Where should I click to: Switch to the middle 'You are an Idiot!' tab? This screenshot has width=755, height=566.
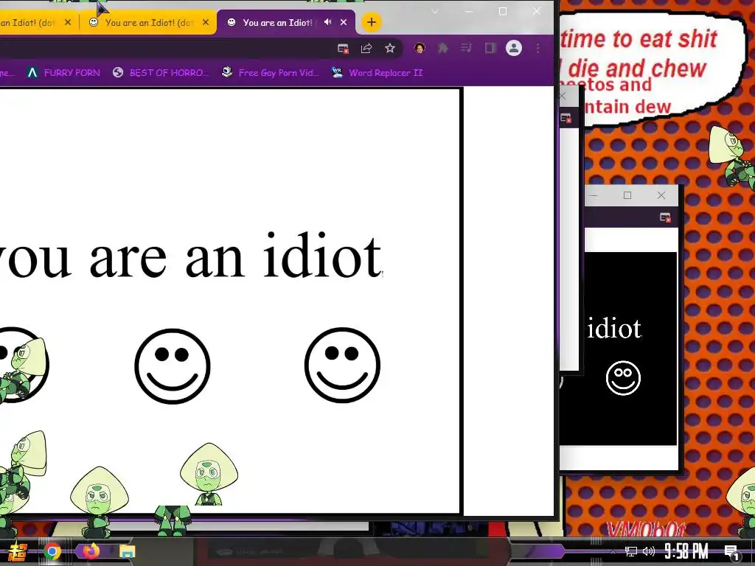click(149, 22)
